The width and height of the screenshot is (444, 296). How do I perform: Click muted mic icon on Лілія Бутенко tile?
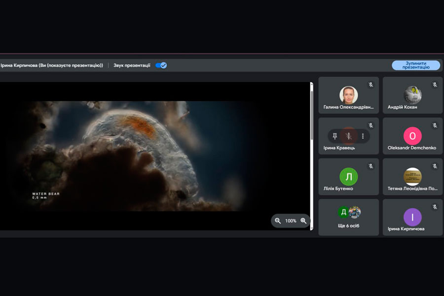[371, 167]
